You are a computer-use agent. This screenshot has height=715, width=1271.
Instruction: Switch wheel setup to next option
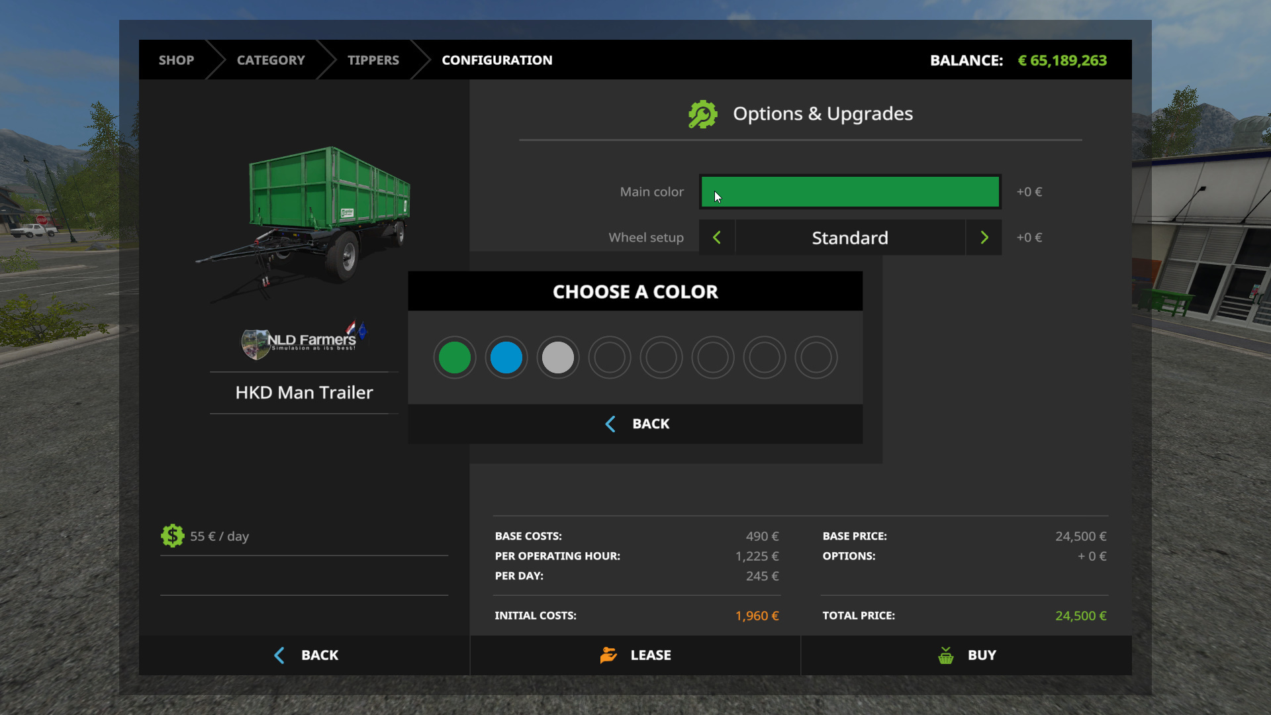pyautogui.click(x=984, y=238)
